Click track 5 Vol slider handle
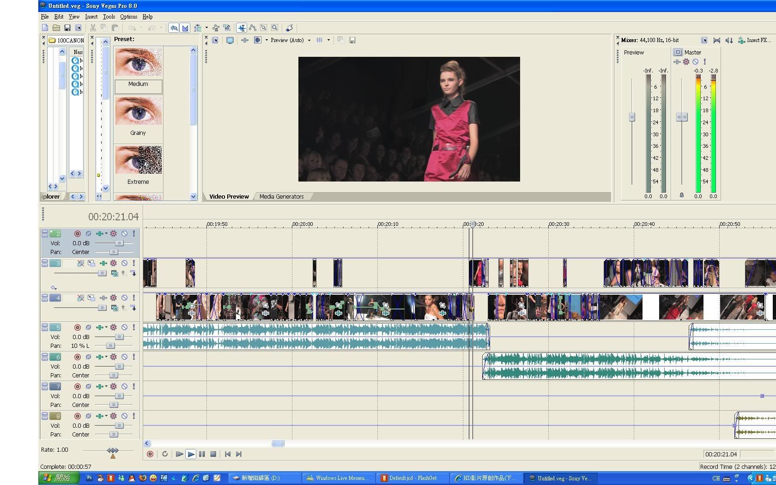776x485 pixels. (x=119, y=337)
